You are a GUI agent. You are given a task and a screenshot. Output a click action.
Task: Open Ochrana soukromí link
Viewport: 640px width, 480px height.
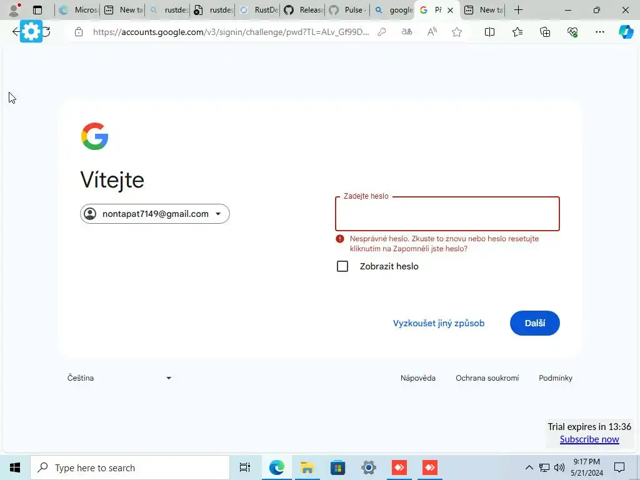tap(487, 378)
